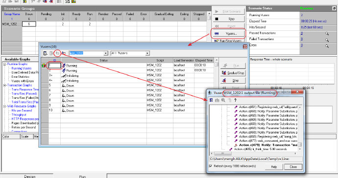Click Run/Stop Vusers button
Screen dimensions: 338x178
coord(229,41)
